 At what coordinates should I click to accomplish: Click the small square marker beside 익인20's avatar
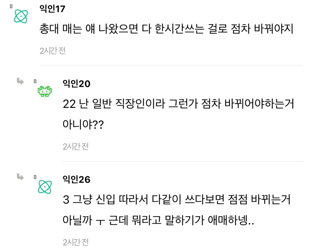[35, 81]
